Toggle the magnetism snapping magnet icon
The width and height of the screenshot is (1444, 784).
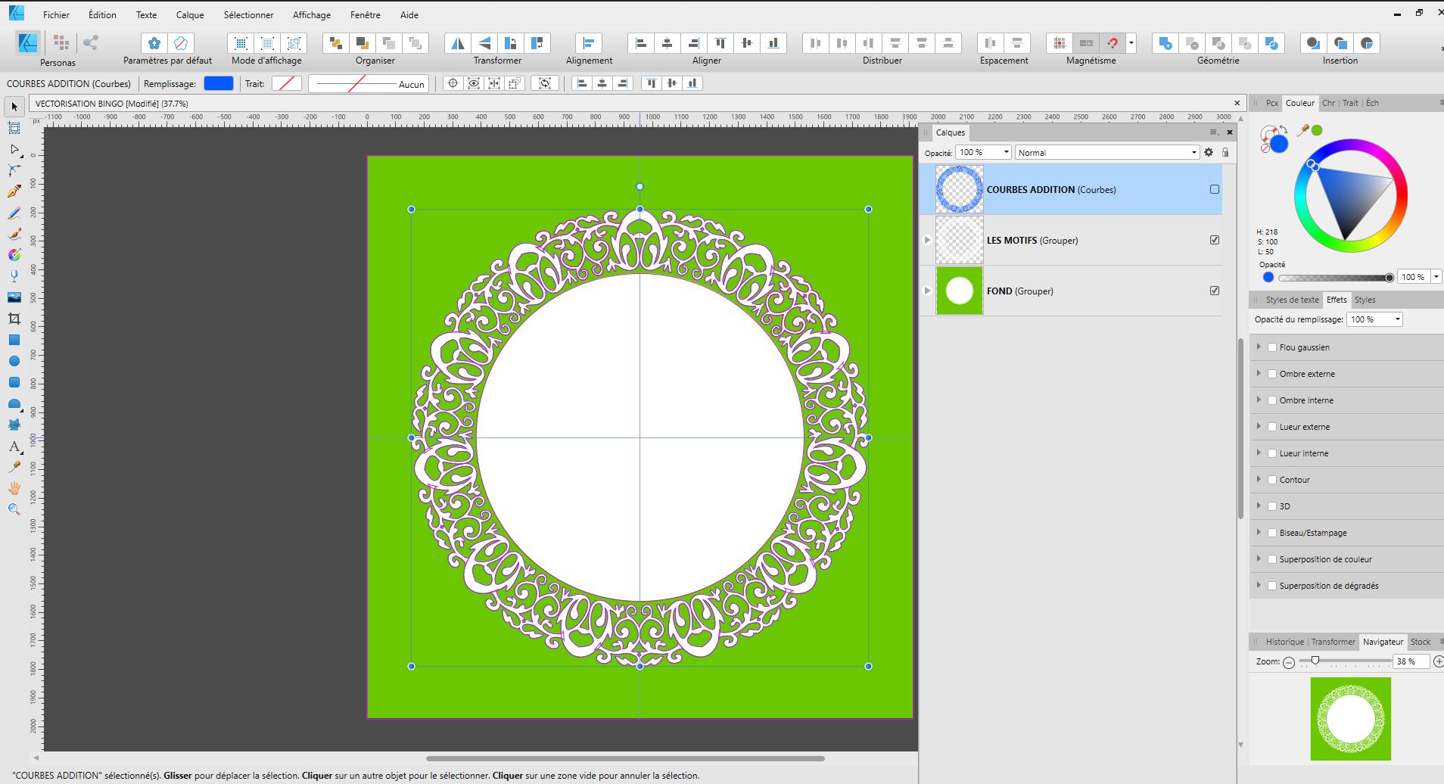tap(1113, 43)
